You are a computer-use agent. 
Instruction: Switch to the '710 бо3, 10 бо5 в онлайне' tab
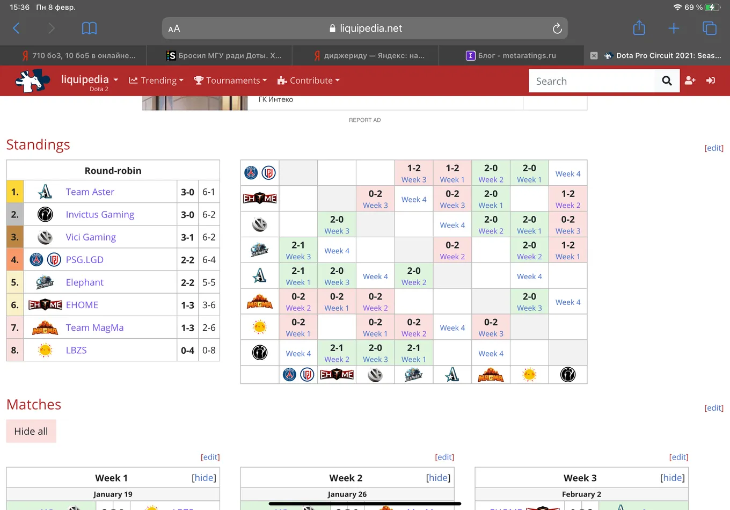78,55
